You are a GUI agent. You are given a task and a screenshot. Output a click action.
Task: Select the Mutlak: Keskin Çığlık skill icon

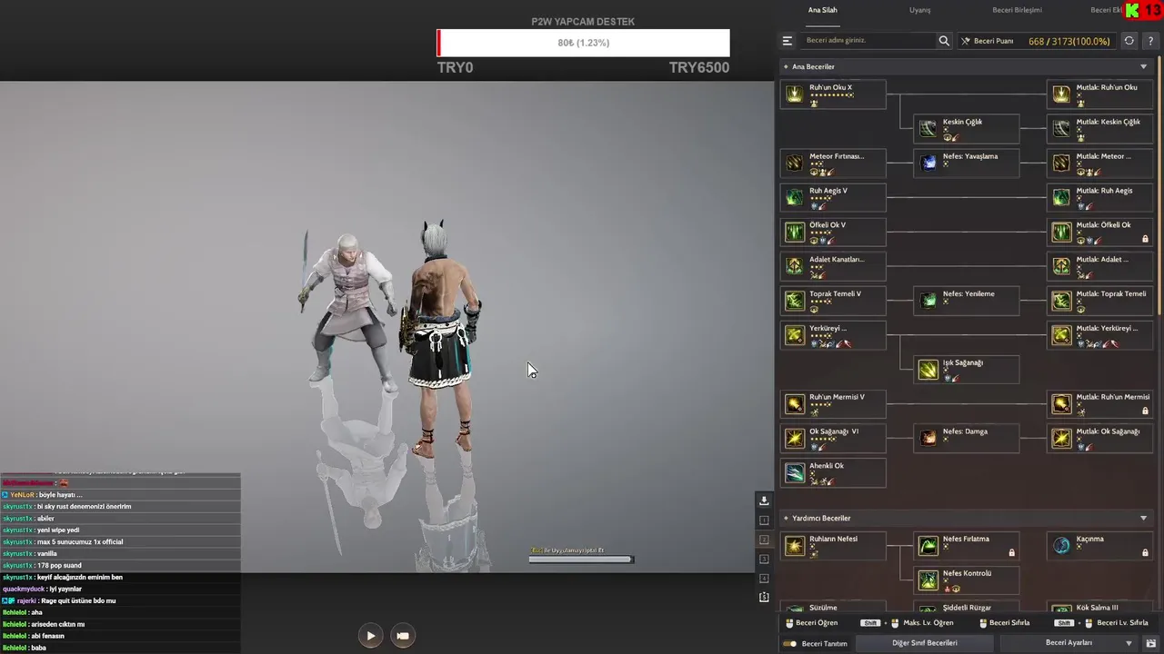(1061, 129)
